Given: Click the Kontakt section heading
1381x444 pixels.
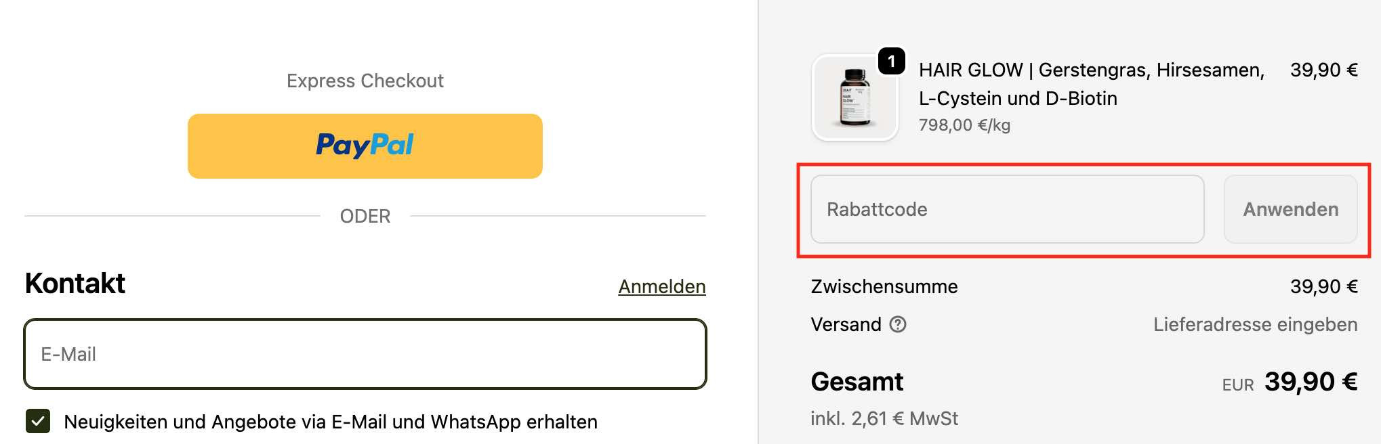Looking at the screenshot, I should tap(74, 283).
